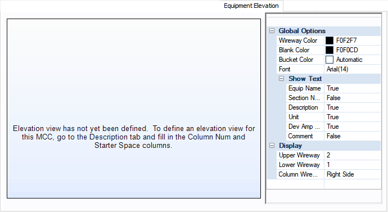
Task: Toggle the Dev Amp True value
Action: pos(353,127)
